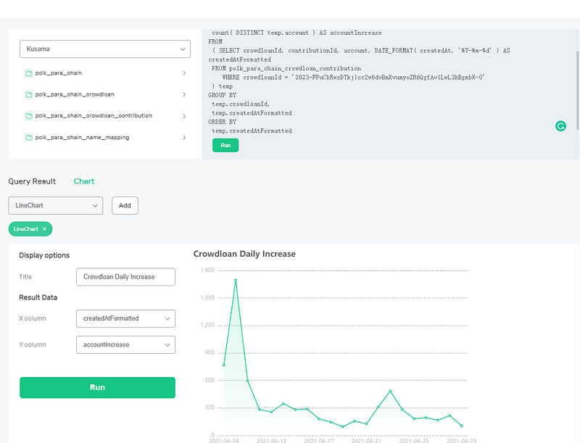Click folder icon beside polk_para_chain_crowdloan
This screenshot has width=580, height=443.
(x=28, y=95)
